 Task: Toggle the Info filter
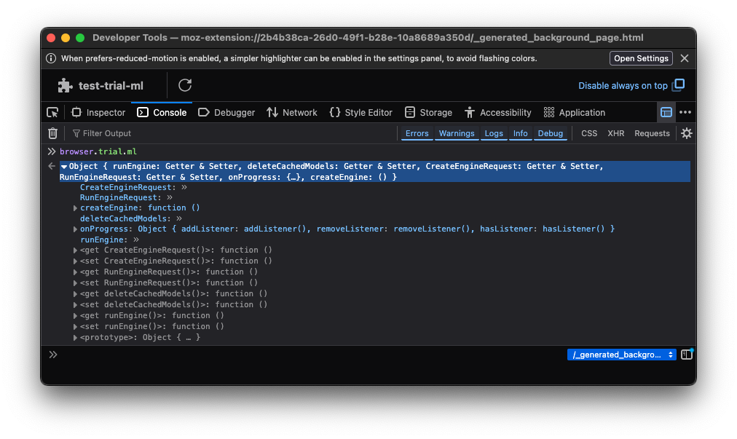pyautogui.click(x=520, y=133)
